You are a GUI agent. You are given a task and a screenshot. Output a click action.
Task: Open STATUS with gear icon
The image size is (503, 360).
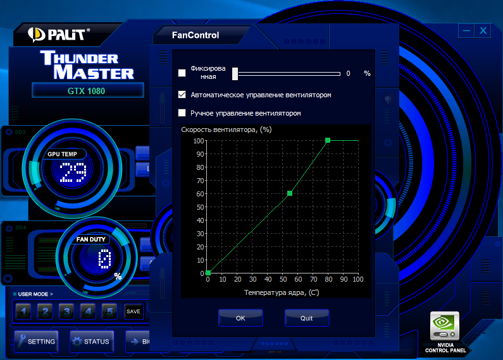click(x=92, y=342)
